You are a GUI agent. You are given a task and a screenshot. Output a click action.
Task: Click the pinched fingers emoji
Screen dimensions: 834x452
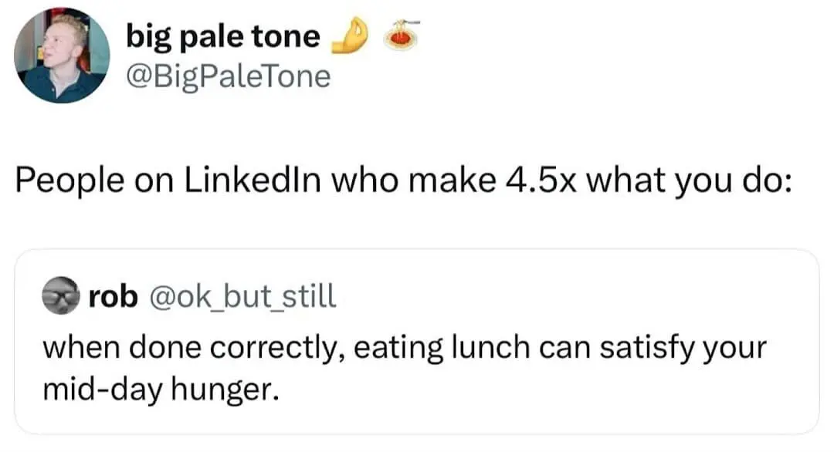pos(347,36)
